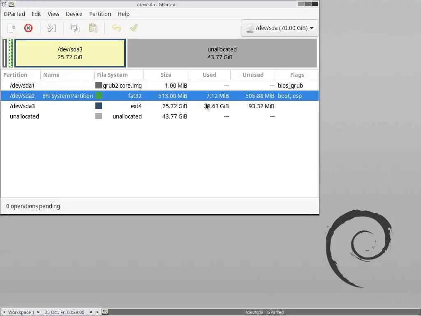This screenshot has width=421, height=316.
Task: Click the Undo last operation icon
Action: click(x=116, y=28)
